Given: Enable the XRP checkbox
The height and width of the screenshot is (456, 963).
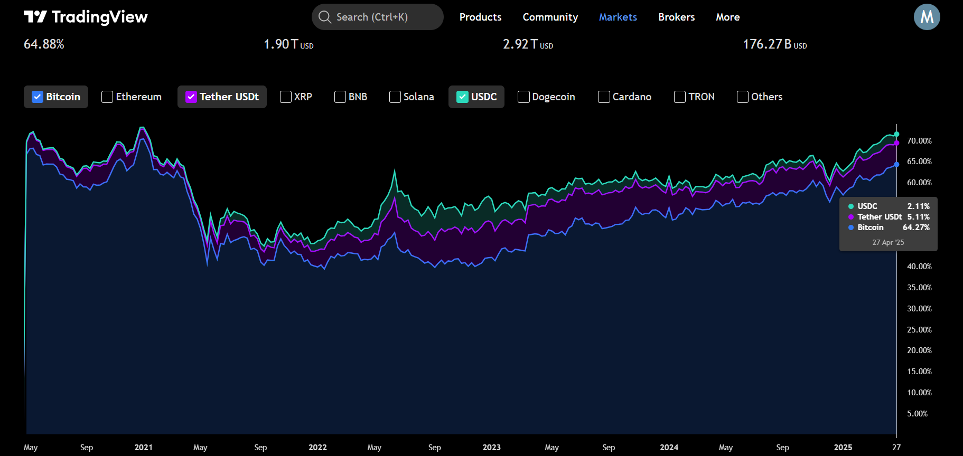Looking at the screenshot, I should click(286, 97).
